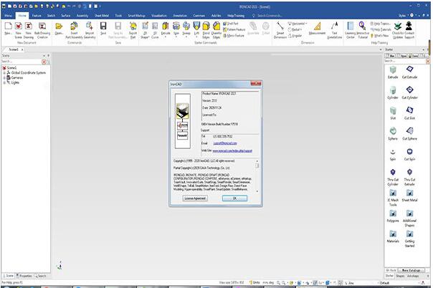
Task: Select the 2D Shape tool
Action: (145, 27)
